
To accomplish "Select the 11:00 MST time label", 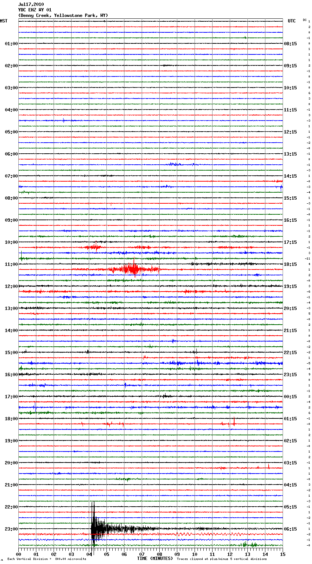I will tap(11, 264).
